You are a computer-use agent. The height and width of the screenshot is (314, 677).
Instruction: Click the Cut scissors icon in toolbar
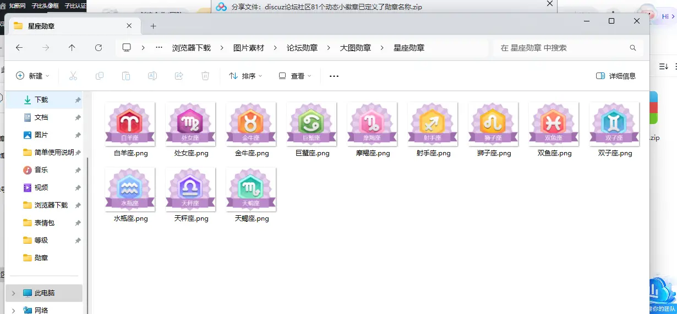(x=73, y=76)
